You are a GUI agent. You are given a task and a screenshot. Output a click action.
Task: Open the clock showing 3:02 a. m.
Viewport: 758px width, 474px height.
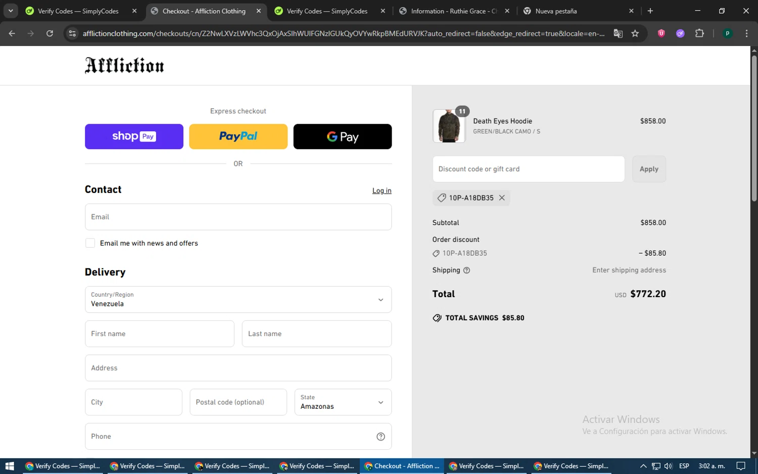(x=712, y=466)
